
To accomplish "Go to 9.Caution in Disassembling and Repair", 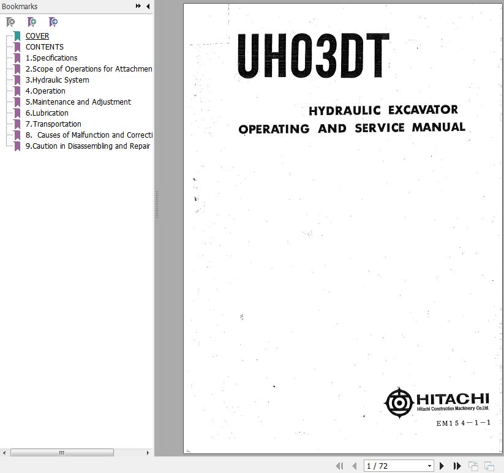I will [x=88, y=146].
